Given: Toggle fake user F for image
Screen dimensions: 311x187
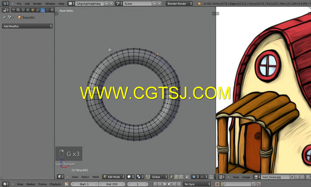Looking at the screenshot, I should coord(292,177).
